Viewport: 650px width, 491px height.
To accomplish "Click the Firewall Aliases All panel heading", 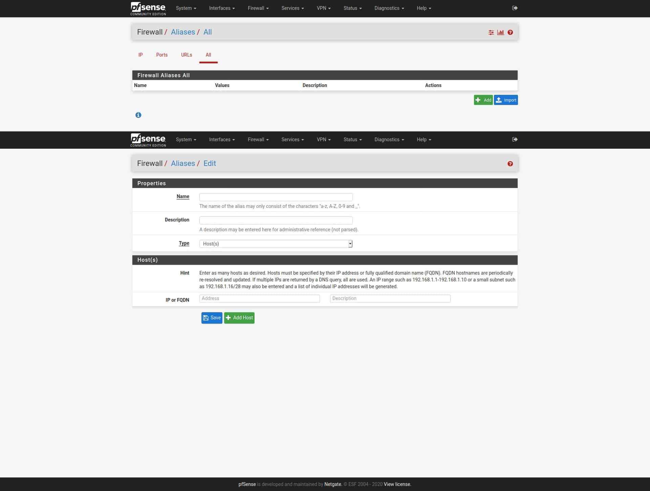I will click(x=325, y=75).
